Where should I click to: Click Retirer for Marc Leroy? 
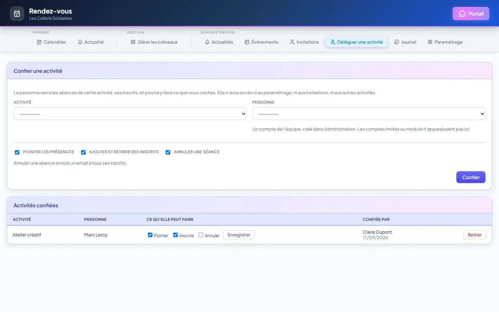click(x=475, y=235)
